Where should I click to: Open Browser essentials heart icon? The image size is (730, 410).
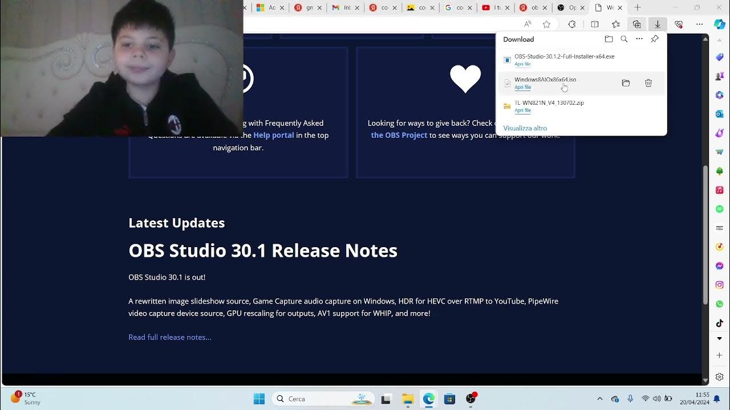679,24
